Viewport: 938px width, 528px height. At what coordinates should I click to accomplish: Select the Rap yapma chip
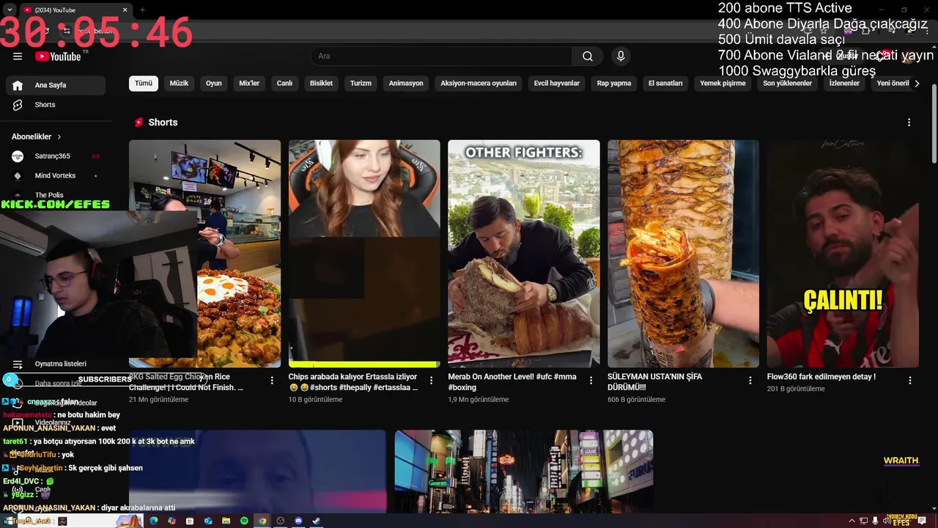(x=614, y=84)
